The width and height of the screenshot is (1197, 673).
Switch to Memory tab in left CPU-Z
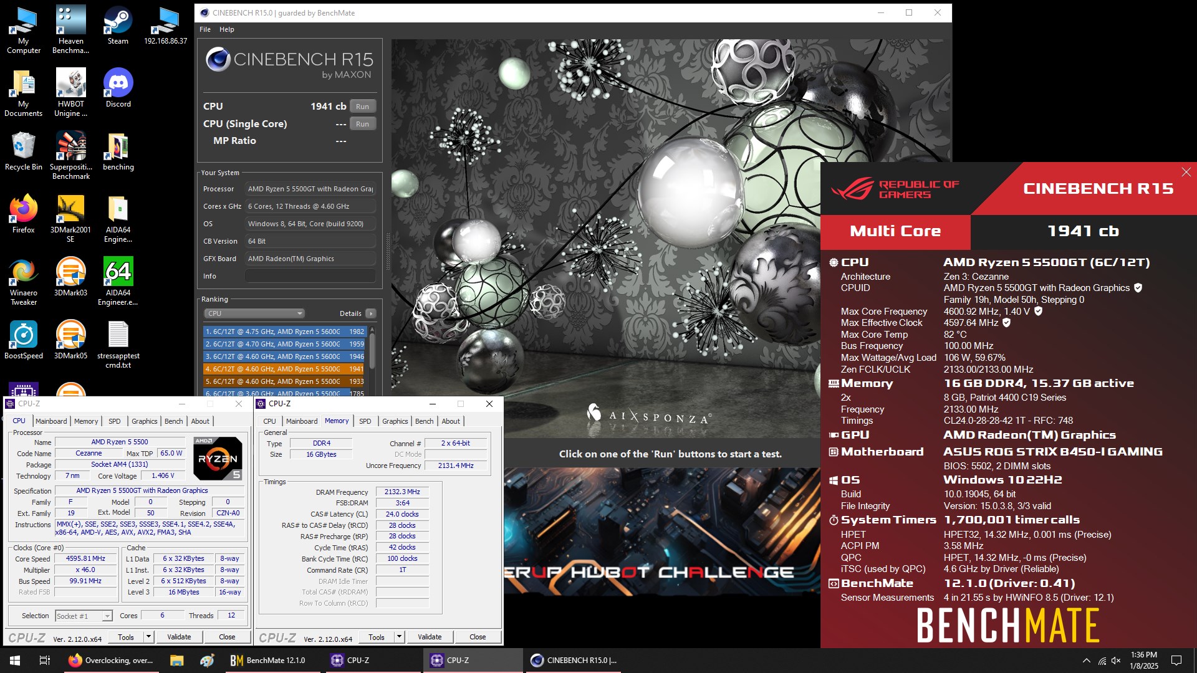point(86,421)
